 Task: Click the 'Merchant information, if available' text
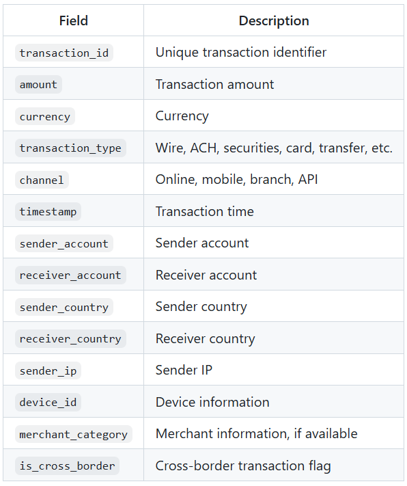(257, 433)
